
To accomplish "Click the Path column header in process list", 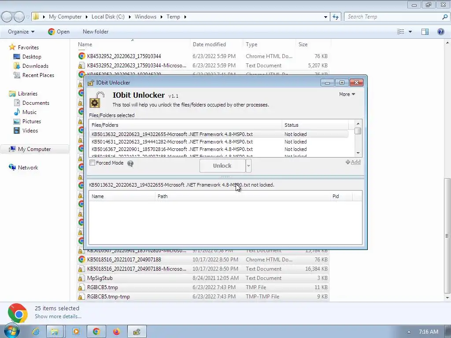I will [x=243, y=196].
